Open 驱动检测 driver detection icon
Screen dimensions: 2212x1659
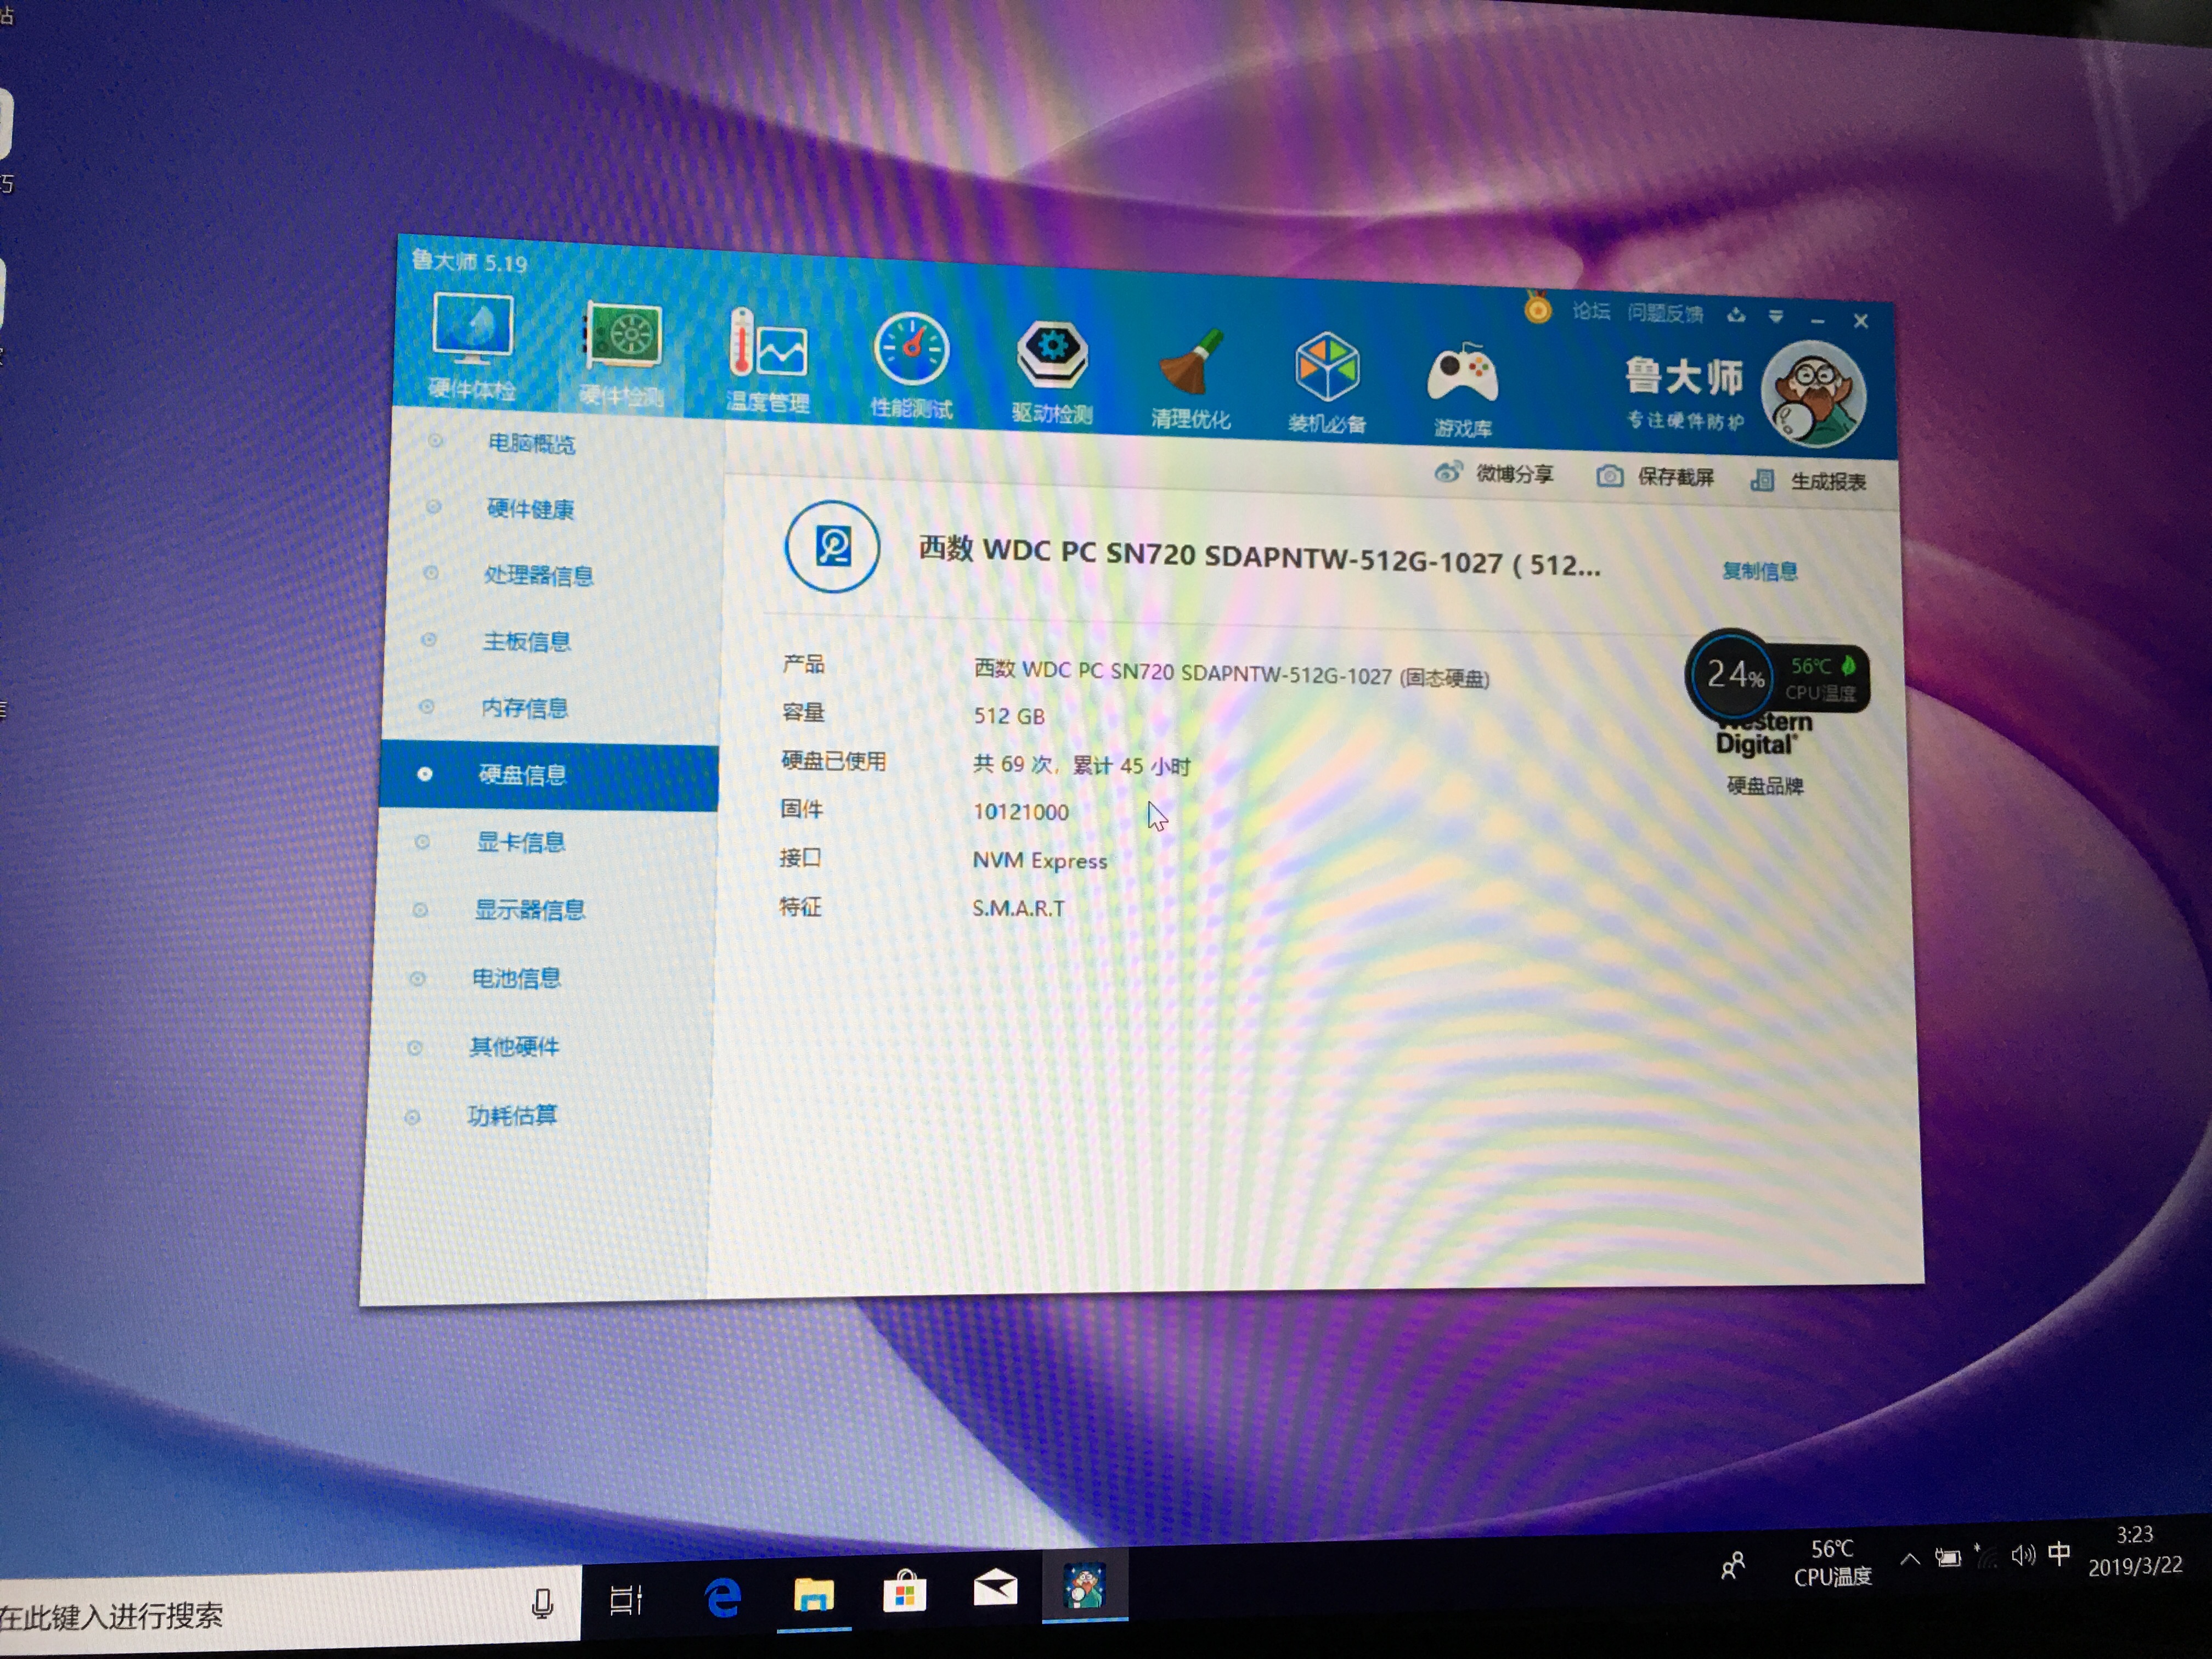click(1052, 372)
